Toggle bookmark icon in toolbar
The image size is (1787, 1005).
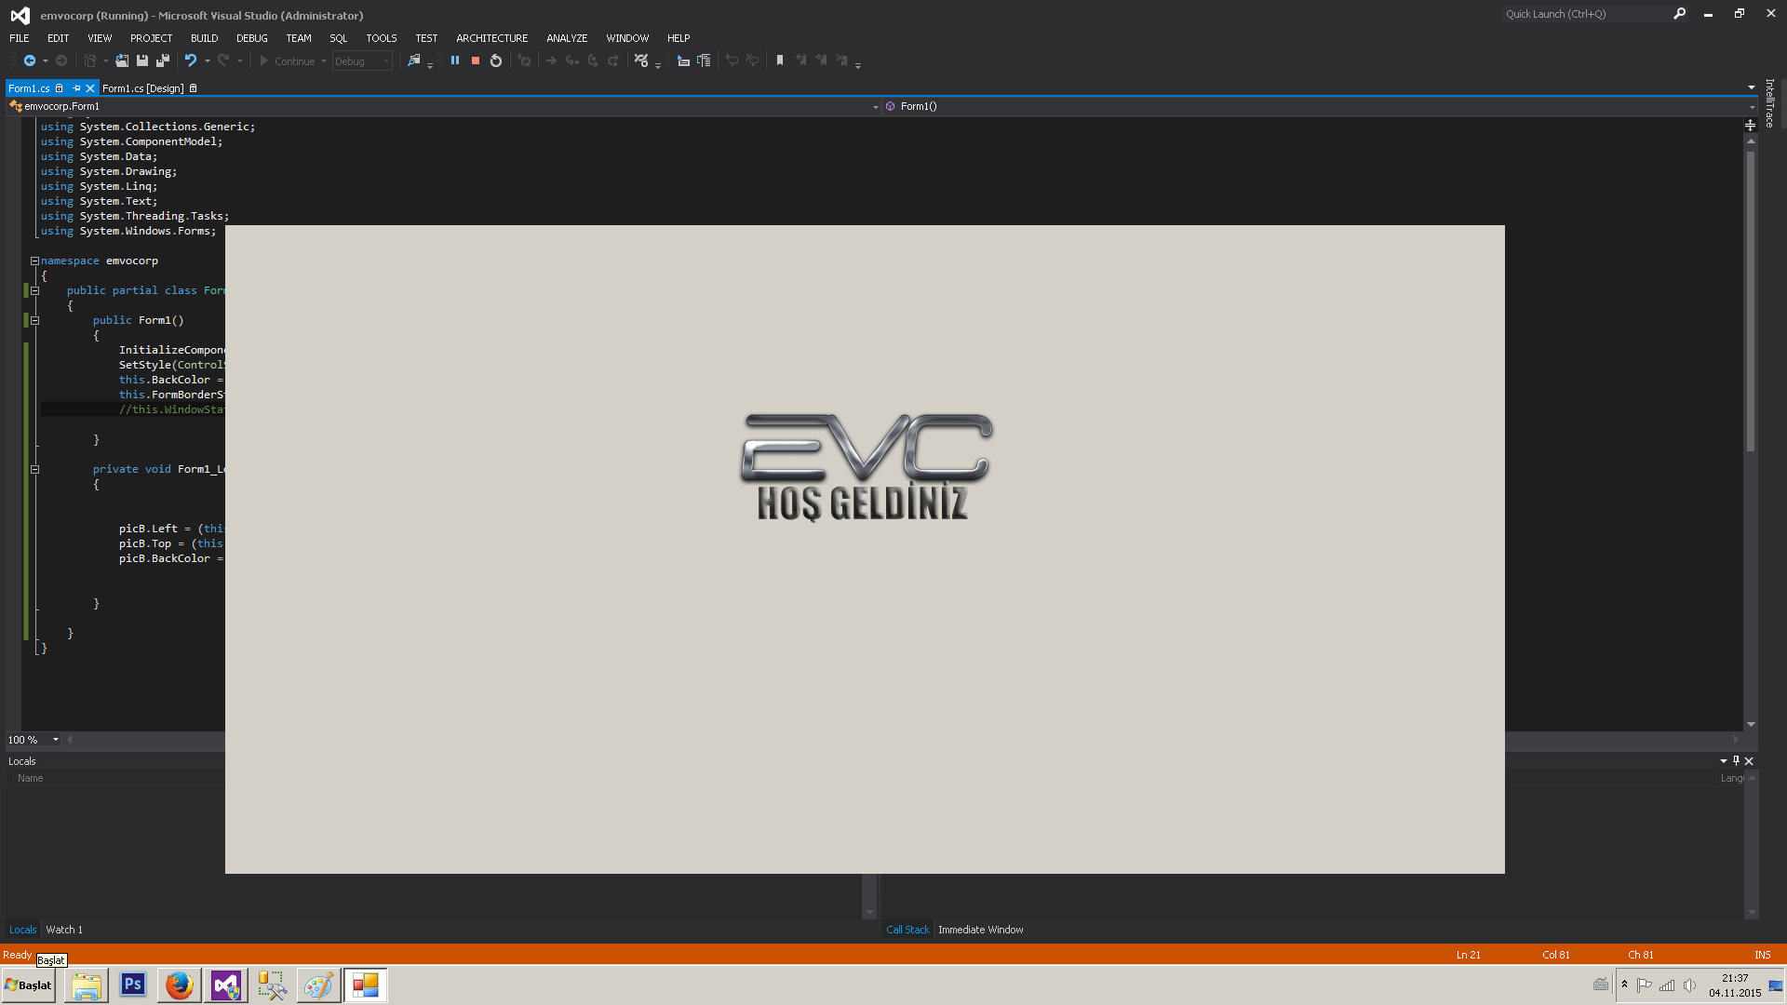coord(780,60)
